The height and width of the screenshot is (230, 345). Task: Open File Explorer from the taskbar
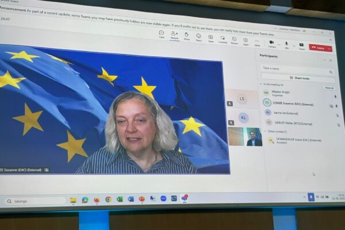pos(73,200)
